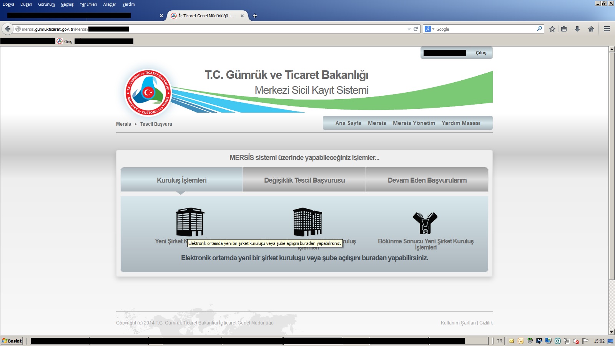
Task: Click into the Google search box
Action: (x=484, y=29)
